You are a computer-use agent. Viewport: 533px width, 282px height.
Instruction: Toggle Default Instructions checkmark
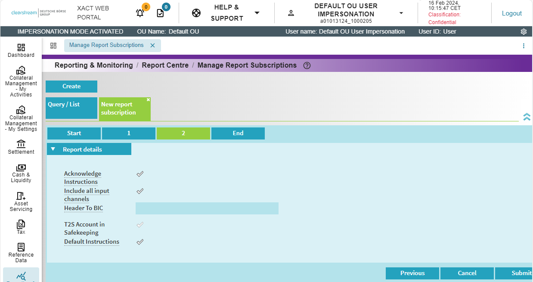click(139, 242)
